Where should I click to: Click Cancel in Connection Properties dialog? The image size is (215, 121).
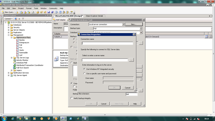127,88
